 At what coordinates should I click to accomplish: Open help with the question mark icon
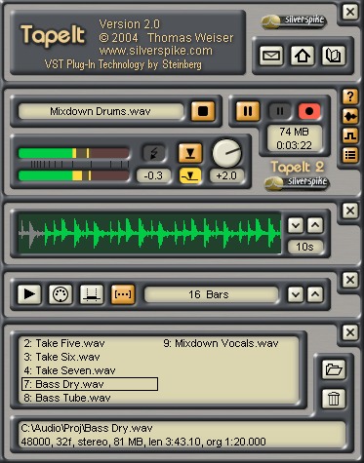[x=350, y=96]
